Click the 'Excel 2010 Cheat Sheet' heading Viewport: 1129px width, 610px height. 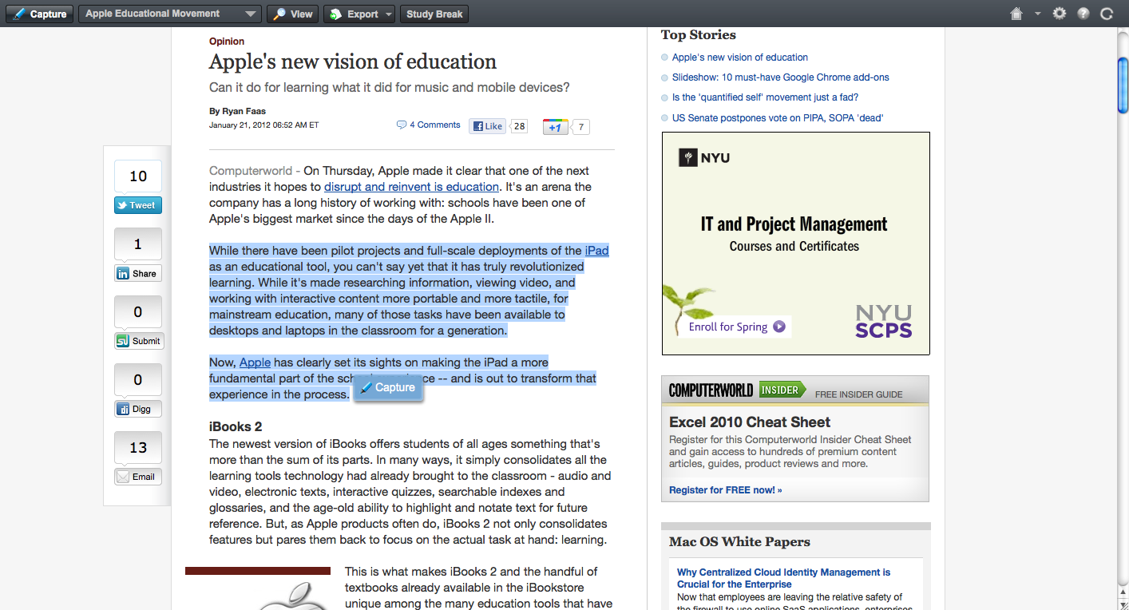(x=750, y=422)
